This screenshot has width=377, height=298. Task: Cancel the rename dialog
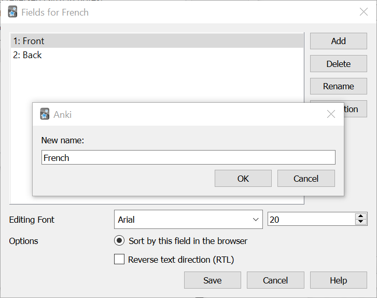[306, 179]
